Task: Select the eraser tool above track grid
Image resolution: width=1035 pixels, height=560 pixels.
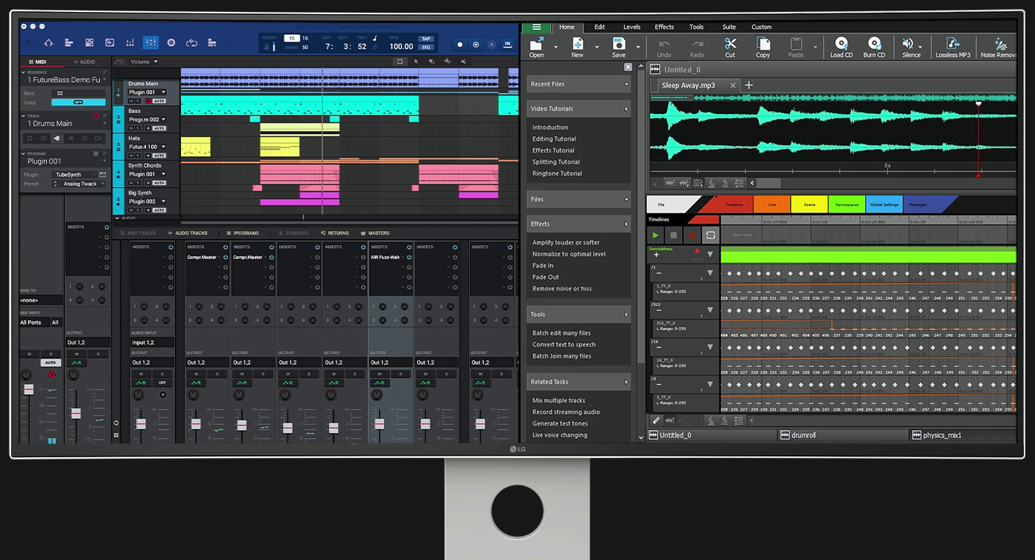Action: point(431,62)
